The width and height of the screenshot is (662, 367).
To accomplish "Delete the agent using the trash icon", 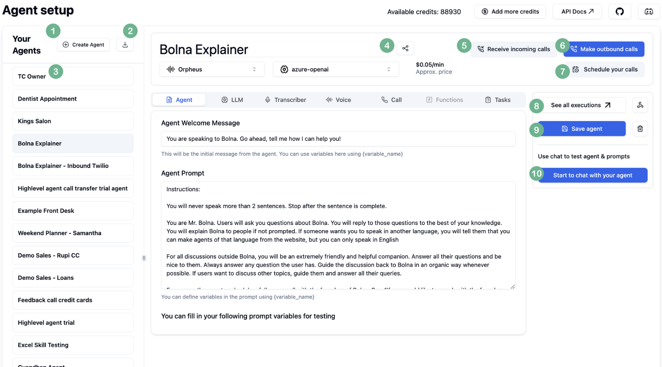I will tap(640, 128).
